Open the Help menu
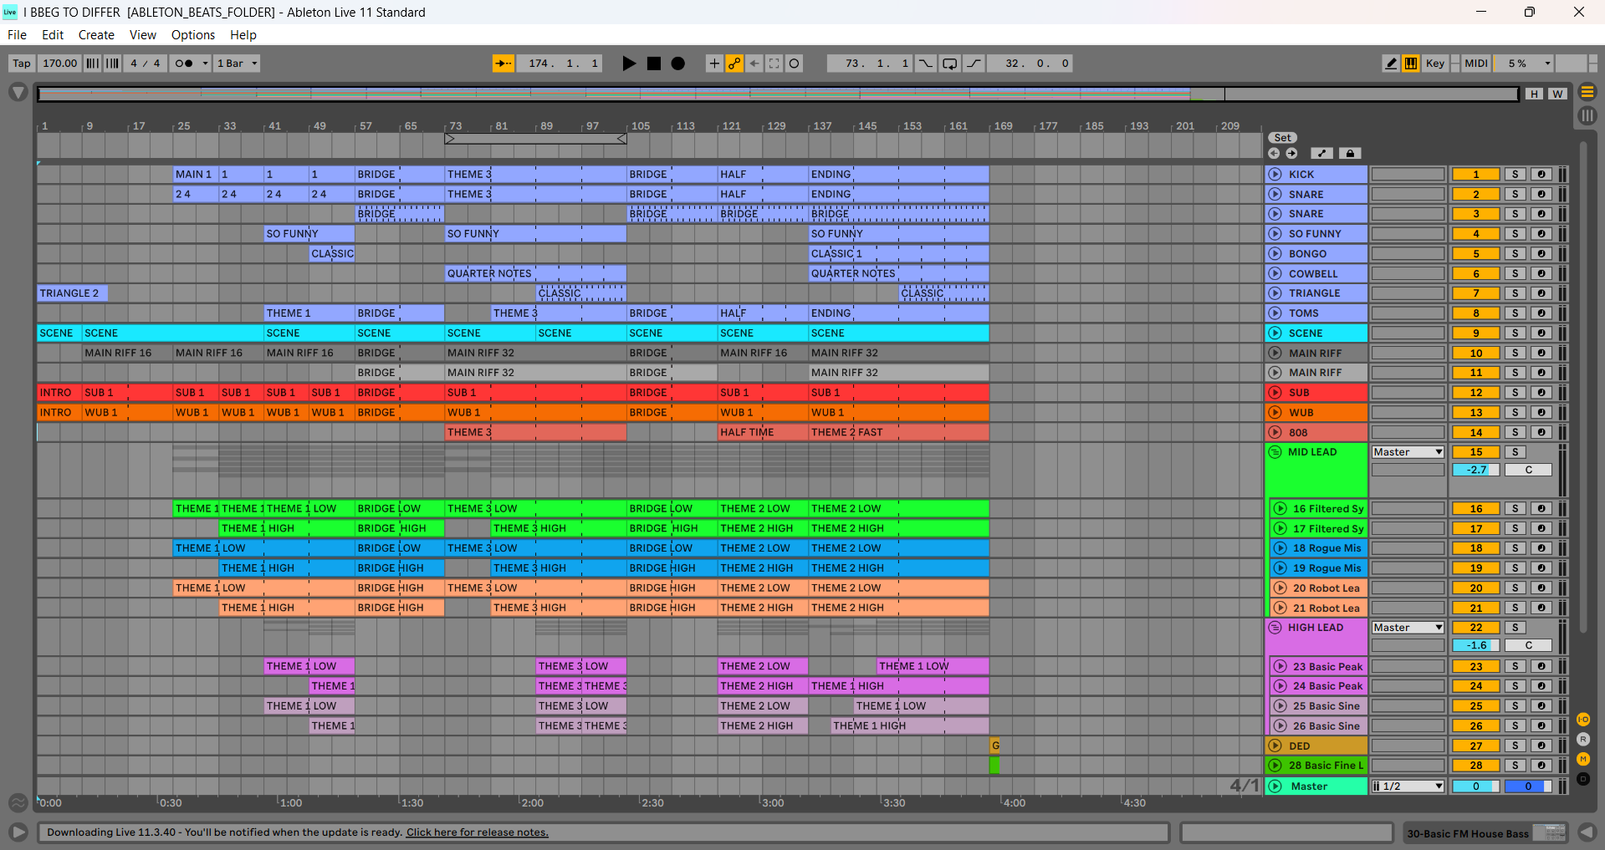Viewport: 1605px width, 850px height. [243, 35]
